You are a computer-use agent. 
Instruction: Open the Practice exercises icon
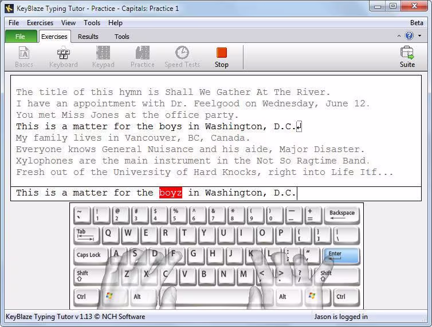(x=143, y=57)
